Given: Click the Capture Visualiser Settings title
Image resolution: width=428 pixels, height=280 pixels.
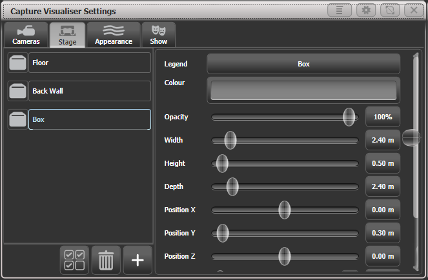Looking at the screenshot, I should [63, 11].
